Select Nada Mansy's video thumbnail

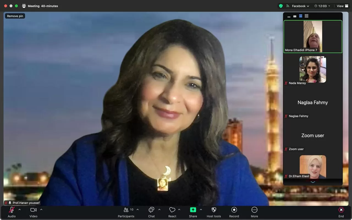tap(313, 69)
